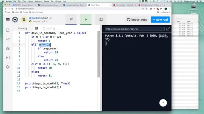
Task: Open Spotlight search in the menu bar
Action: pos(197,1)
